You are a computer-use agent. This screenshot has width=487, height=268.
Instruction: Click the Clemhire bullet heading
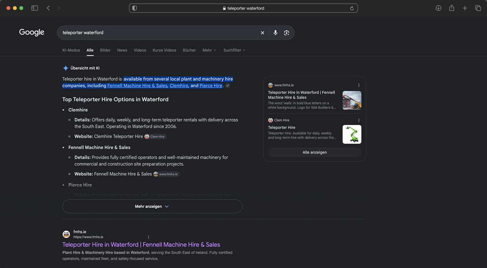click(x=78, y=110)
